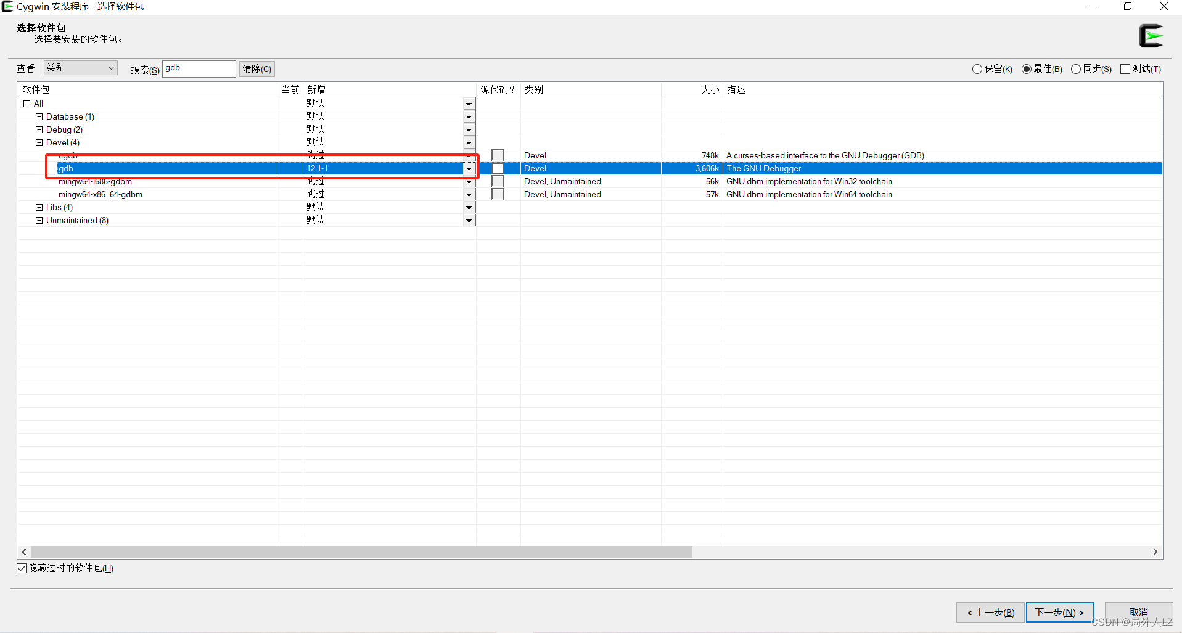Click the 3,606k size value
The height and width of the screenshot is (633, 1182).
pos(707,168)
